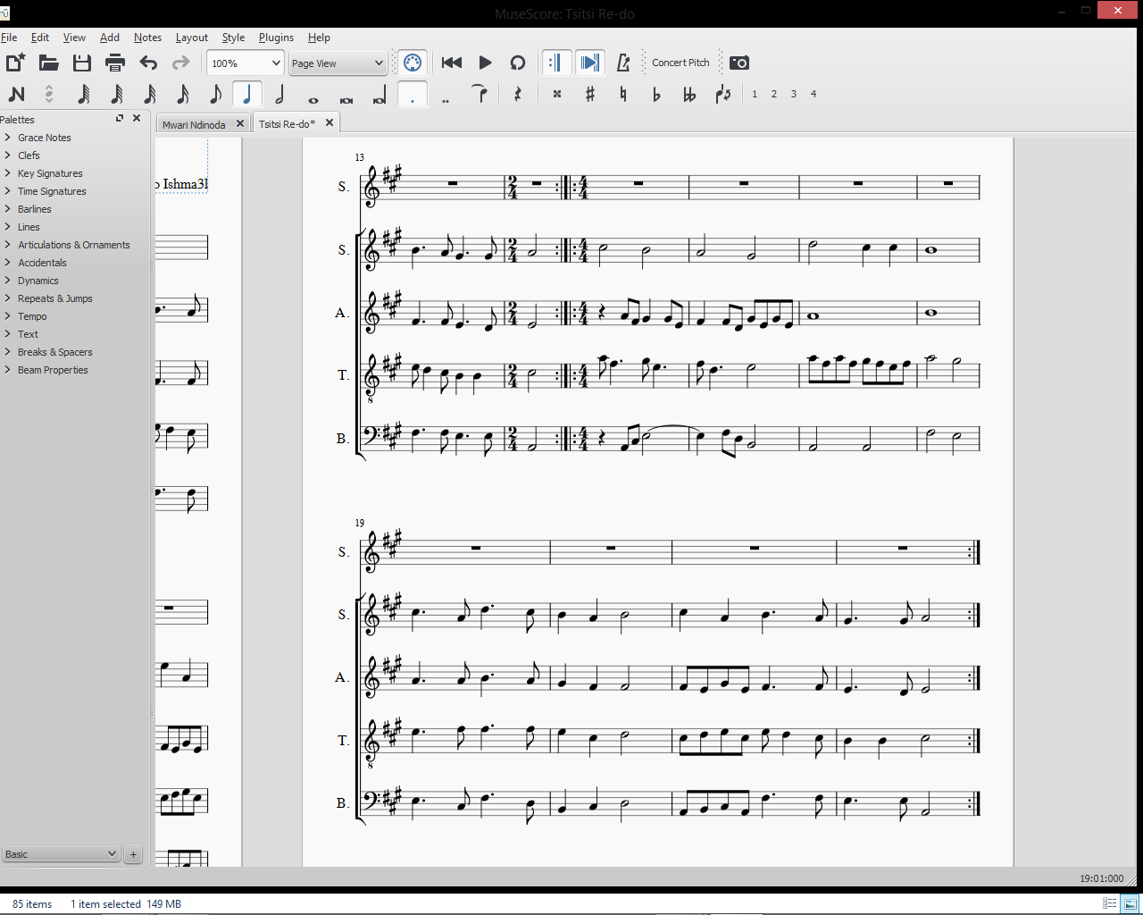Add a tie to note

click(x=480, y=94)
